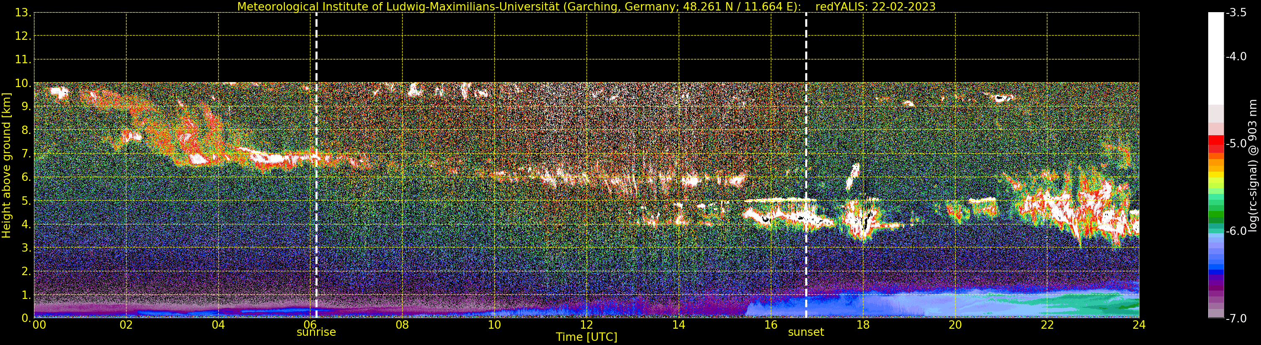
Task: Click time axis tick label '10'
Action: tap(494, 325)
